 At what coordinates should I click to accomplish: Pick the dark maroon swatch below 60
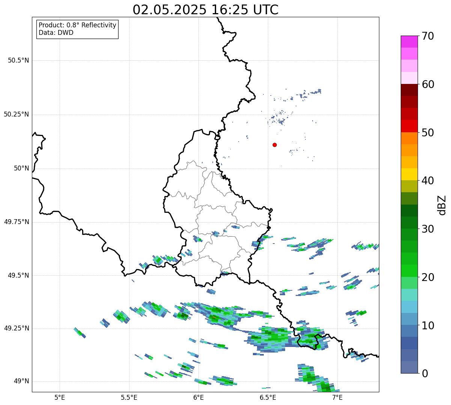409,90
